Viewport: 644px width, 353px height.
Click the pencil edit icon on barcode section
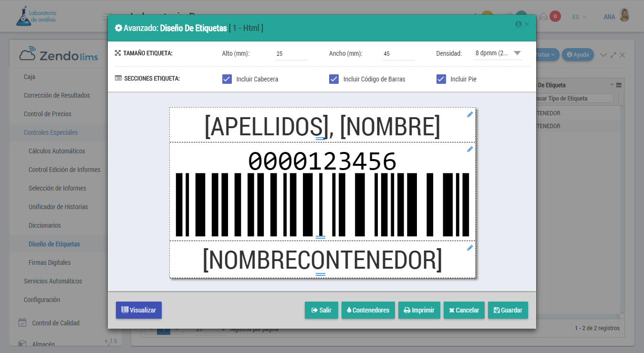pyautogui.click(x=470, y=149)
